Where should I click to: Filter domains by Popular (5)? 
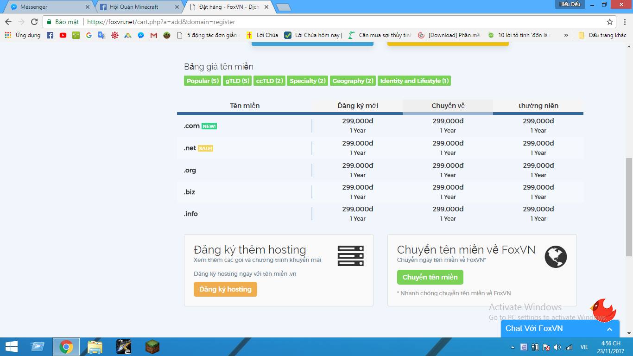coord(203,81)
